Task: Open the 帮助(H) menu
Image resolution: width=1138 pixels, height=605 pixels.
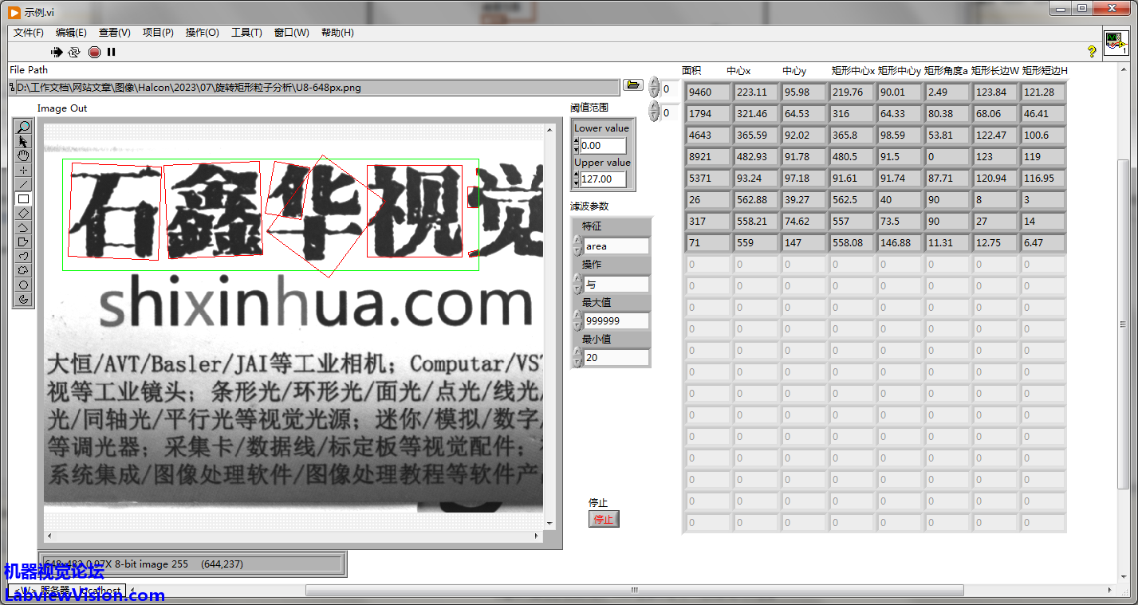Action: (337, 33)
